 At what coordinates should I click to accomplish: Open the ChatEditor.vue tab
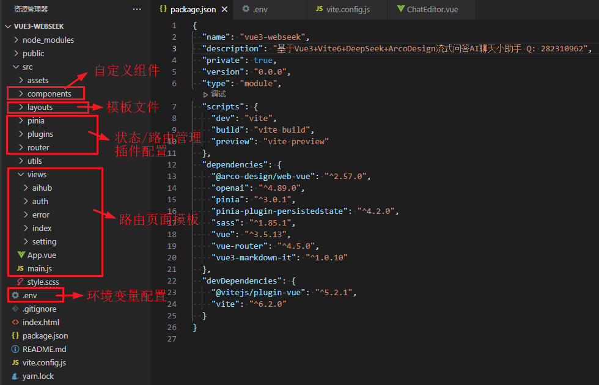pos(428,9)
